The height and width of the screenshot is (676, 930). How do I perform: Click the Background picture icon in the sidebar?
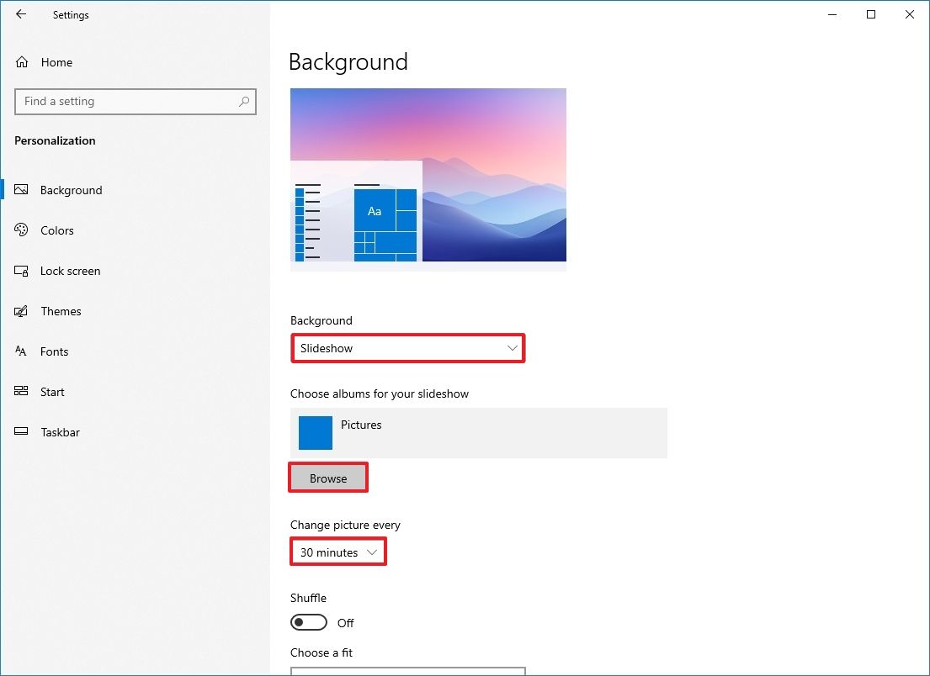pyautogui.click(x=20, y=190)
